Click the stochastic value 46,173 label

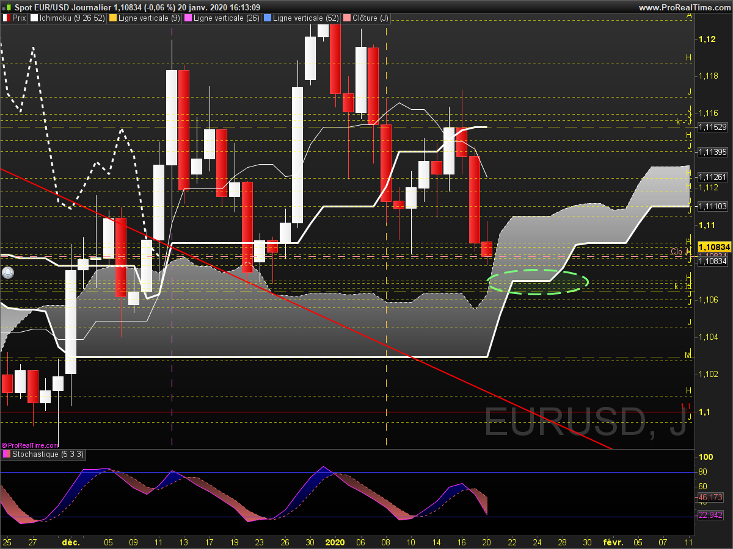pos(710,498)
